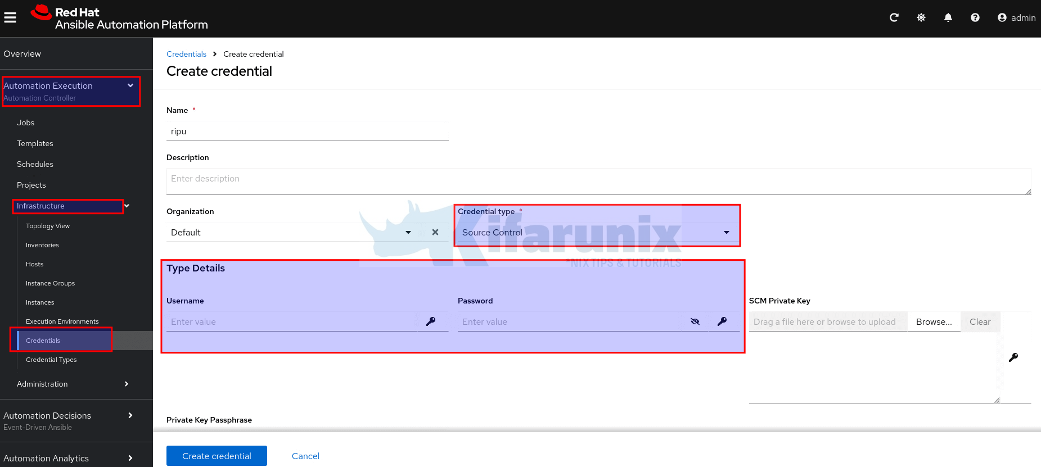1041x467 pixels.
Task: Expand the Automation Analytics section
Action: click(130, 458)
